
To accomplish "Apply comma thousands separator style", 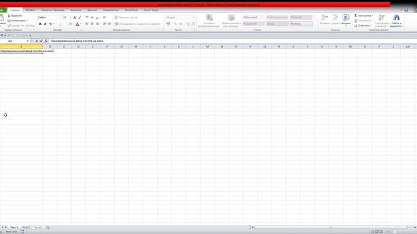I will tap(181, 24).
